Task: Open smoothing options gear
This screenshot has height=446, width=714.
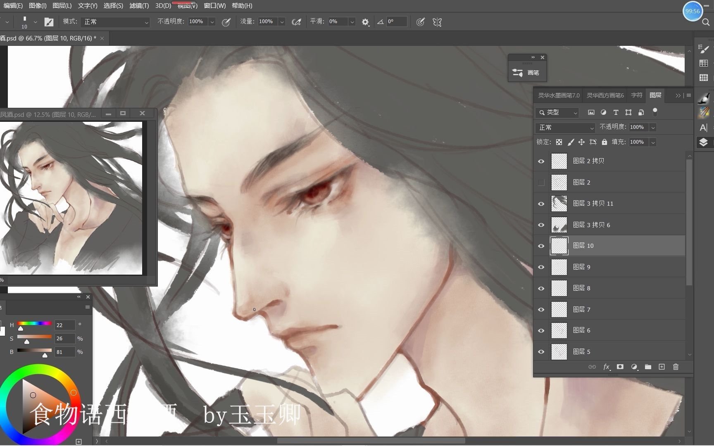Action: coord(365,22)
